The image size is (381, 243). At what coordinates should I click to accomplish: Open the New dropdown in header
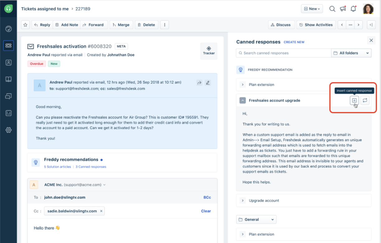click(x=312, y=9)
